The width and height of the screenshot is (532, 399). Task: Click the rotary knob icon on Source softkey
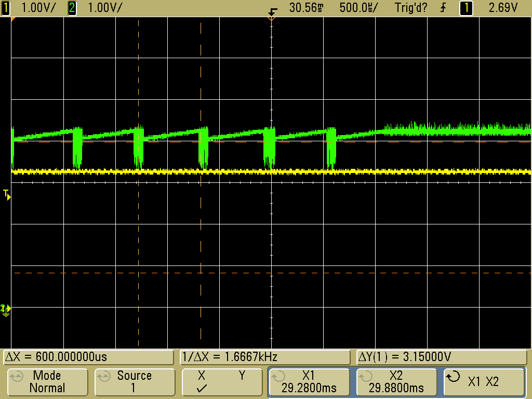tap(103, 376)
